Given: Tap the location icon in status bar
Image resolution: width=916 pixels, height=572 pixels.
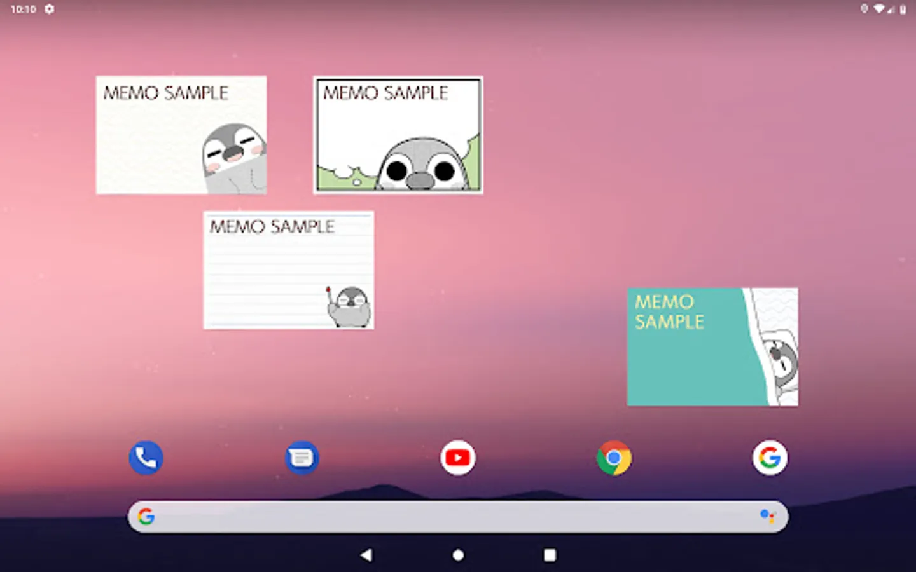Looking at the screenshot, I should coord(864,9).
